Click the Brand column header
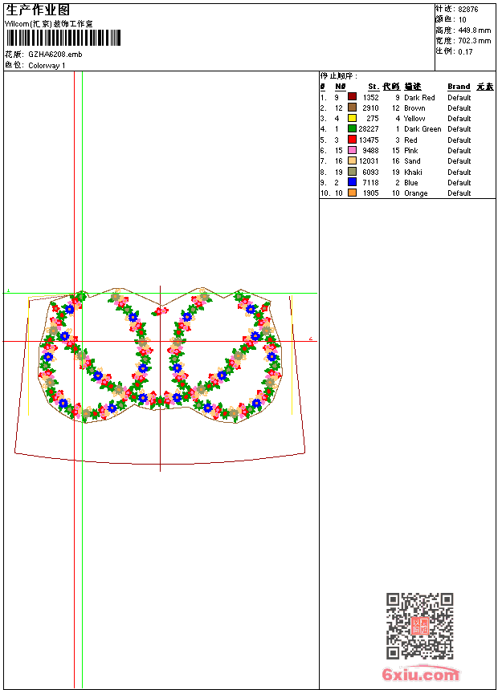 coord(459,87)
